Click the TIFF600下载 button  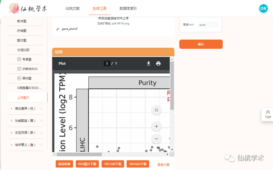[x=138, y=164]
